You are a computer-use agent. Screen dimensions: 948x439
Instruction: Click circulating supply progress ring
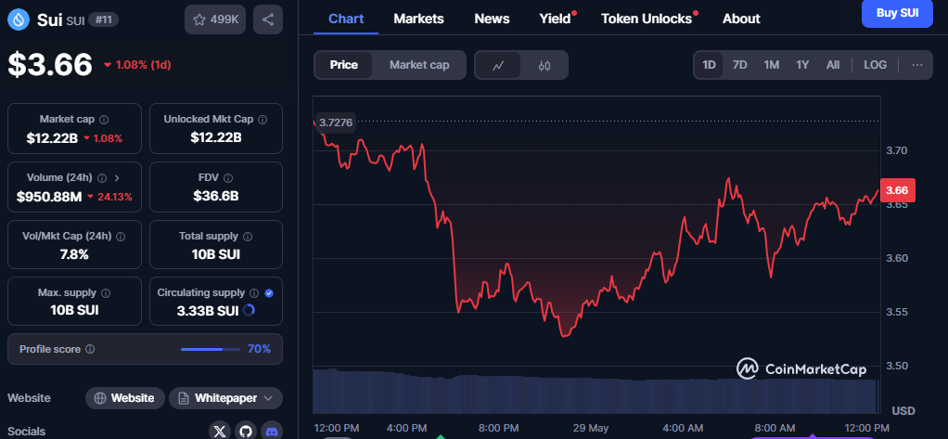tap(249, 311)
